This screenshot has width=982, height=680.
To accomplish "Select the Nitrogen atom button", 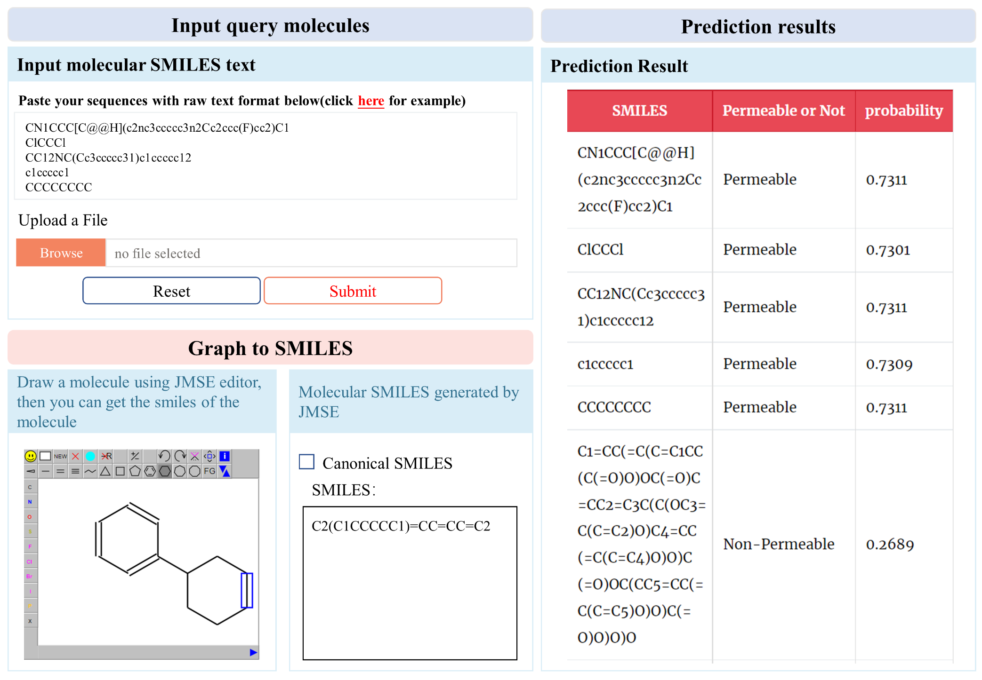I will click(x=30, y=502).
